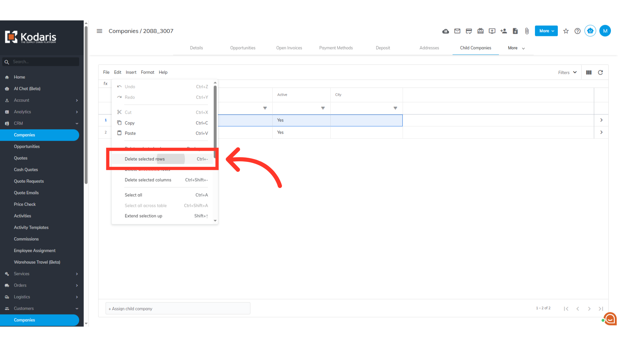Screen dimensions: 618x347
Task: Click the paperclip attachment icon
Action: 527,31
